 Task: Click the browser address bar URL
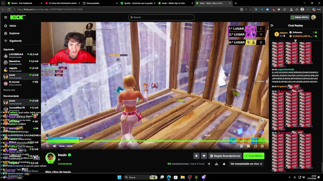(50, 9)
